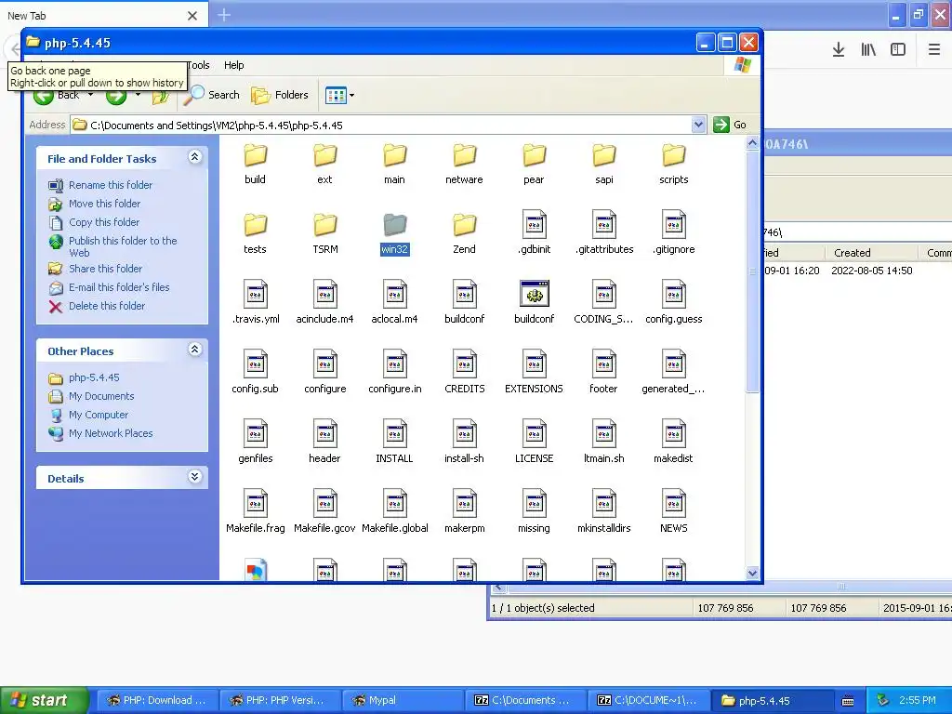Select the .gdbinit file

[535, 232]
